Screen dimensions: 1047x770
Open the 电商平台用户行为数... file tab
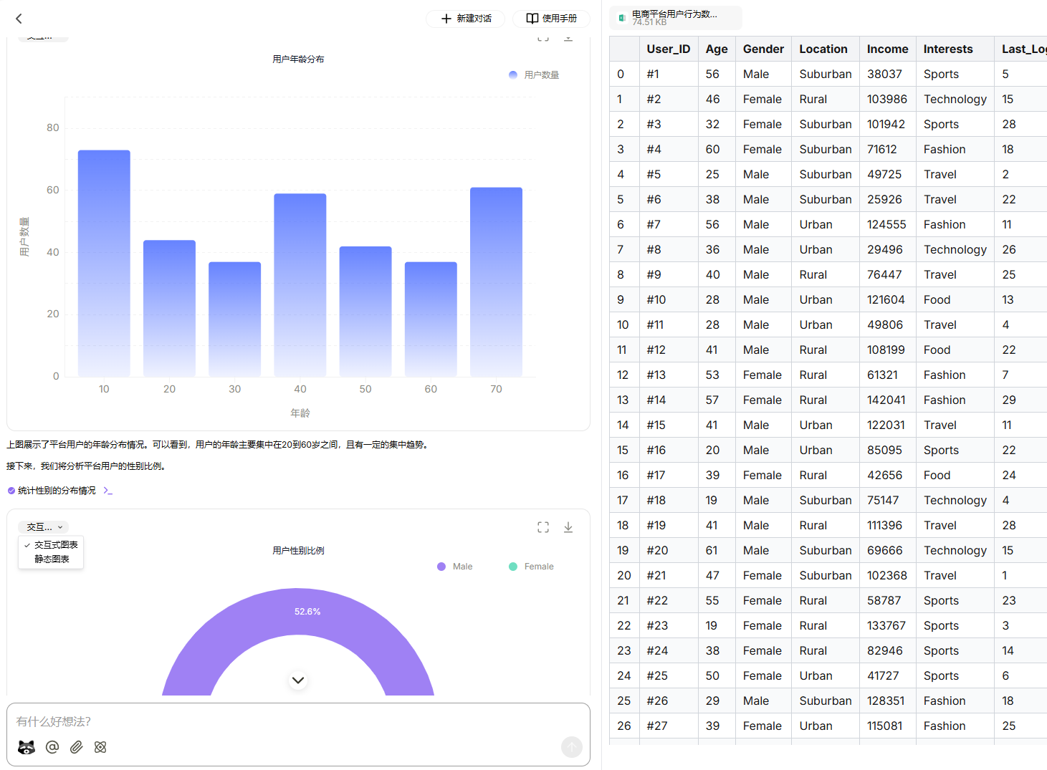pyautogui.click(x=675, y=18)
